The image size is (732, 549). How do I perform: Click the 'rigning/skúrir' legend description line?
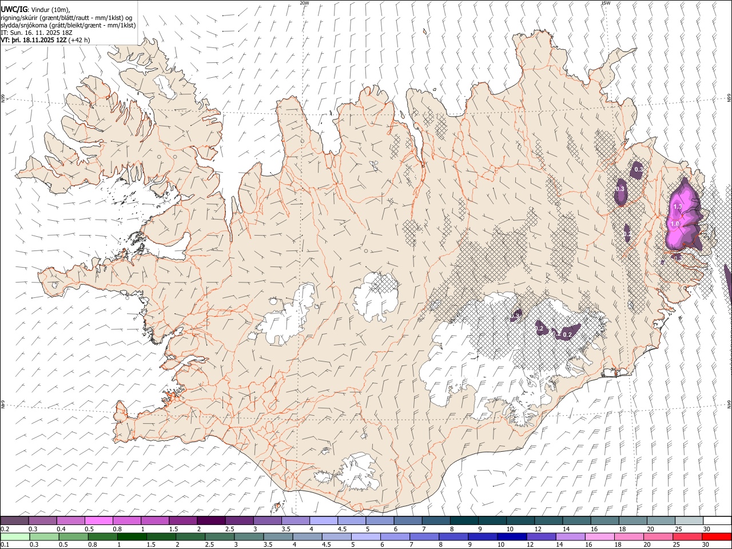point(66,17)
